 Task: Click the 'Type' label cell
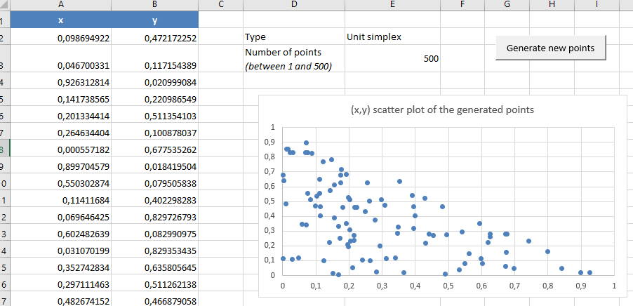coord(294,36)
